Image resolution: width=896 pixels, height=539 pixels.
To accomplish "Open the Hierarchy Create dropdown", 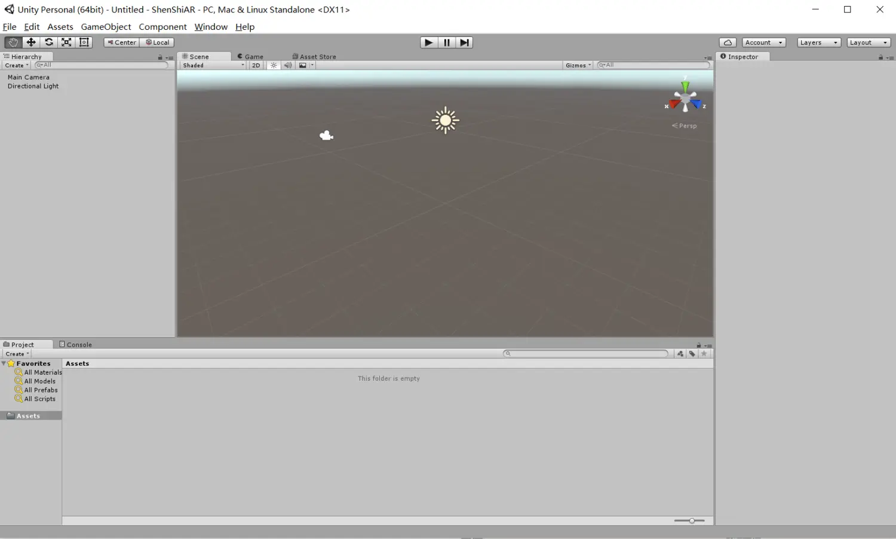I will point(17,65).
